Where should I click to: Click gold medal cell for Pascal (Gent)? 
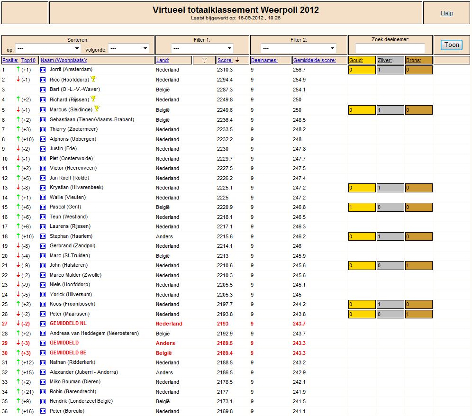(x=362, y=207)
